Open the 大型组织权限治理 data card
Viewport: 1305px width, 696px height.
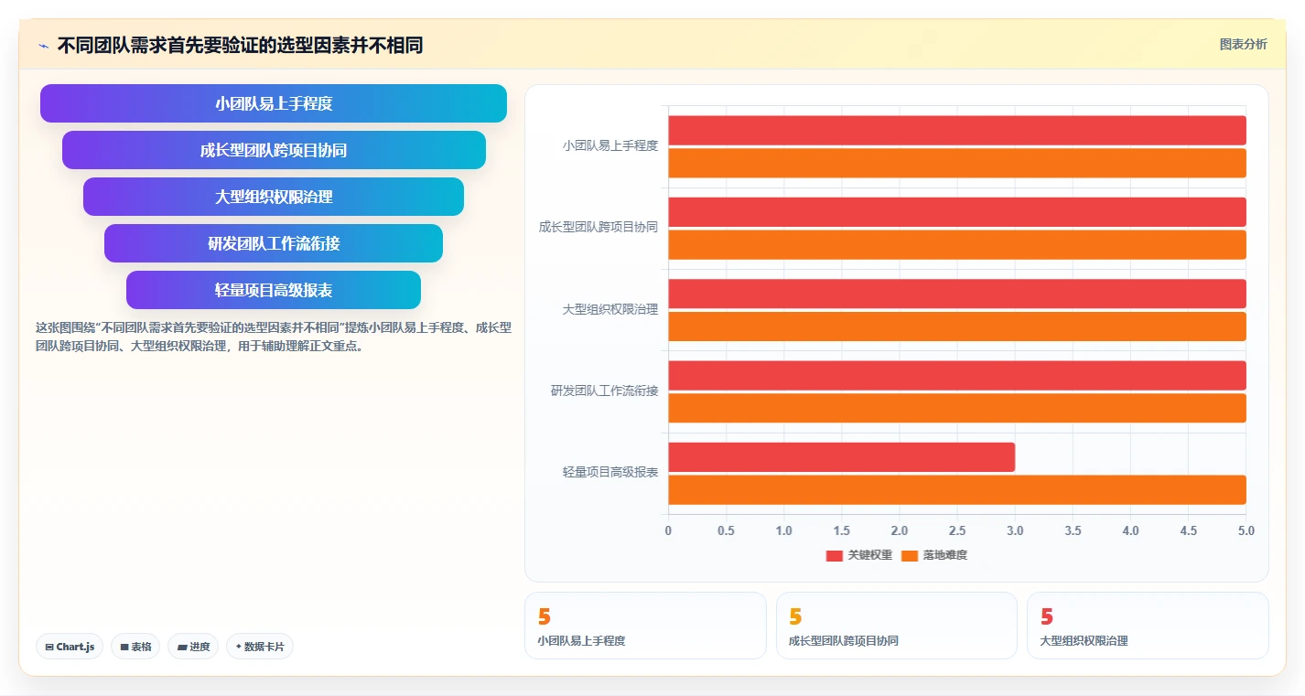point(1148,626)
